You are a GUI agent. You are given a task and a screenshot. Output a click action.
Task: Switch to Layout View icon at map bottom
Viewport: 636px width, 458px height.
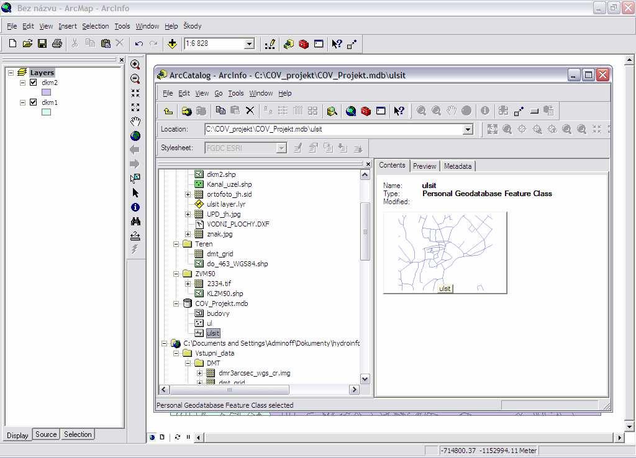(x=162, y=437)
